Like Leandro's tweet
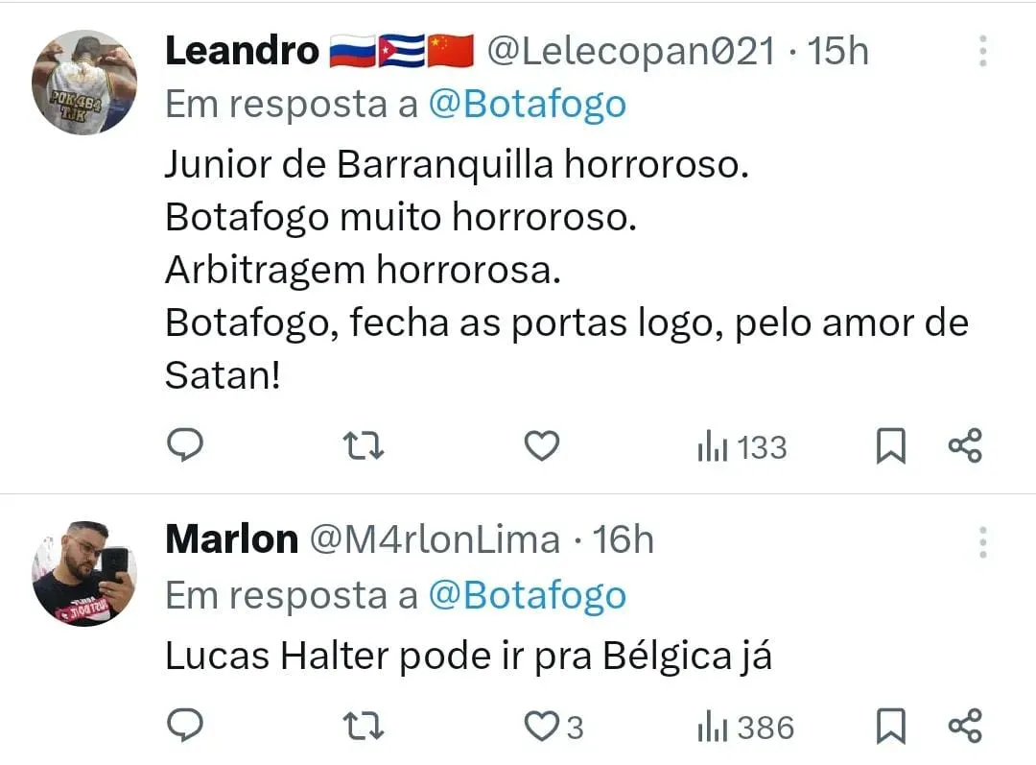Viewport: 1036px width, 765px height. coord(542,445)
